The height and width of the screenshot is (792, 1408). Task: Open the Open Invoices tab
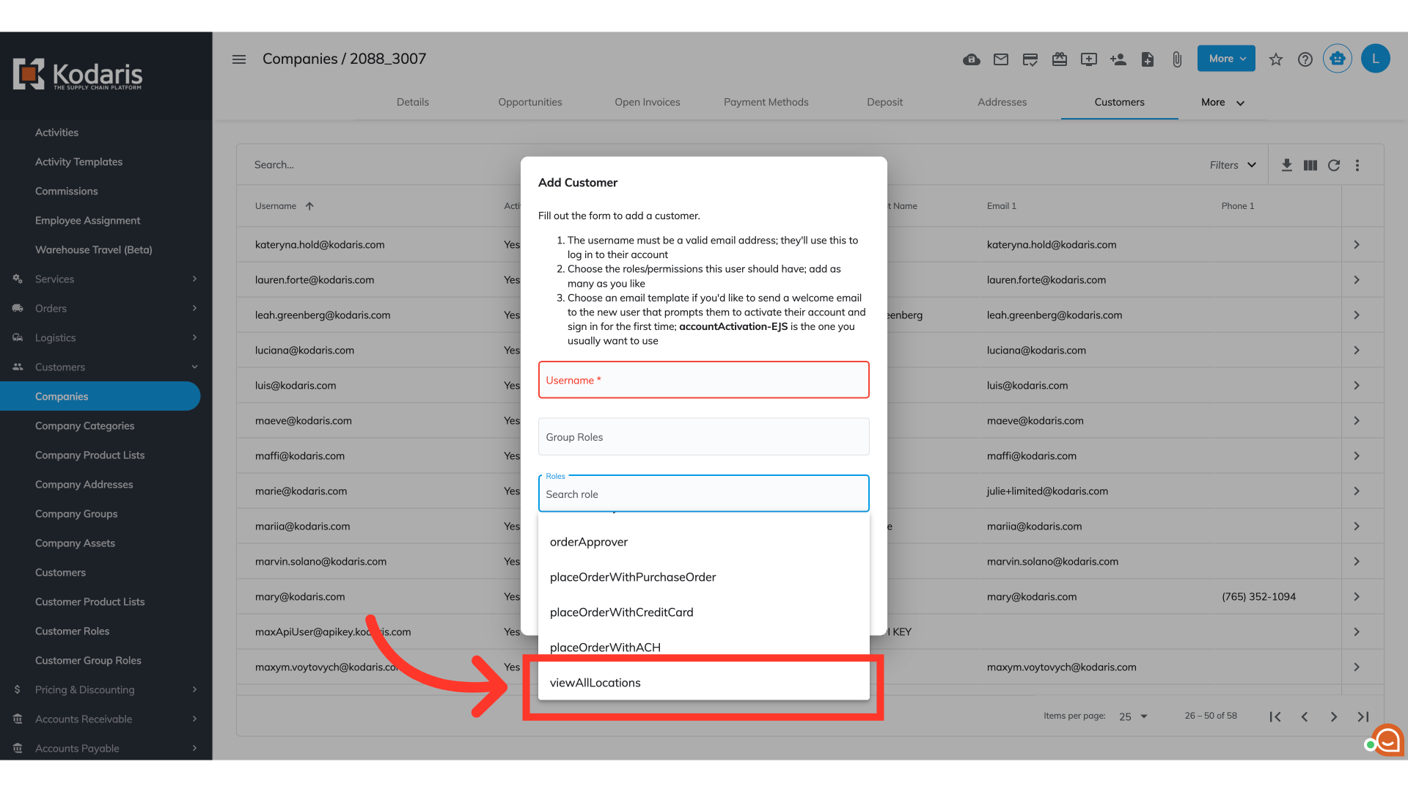[647, 102]
